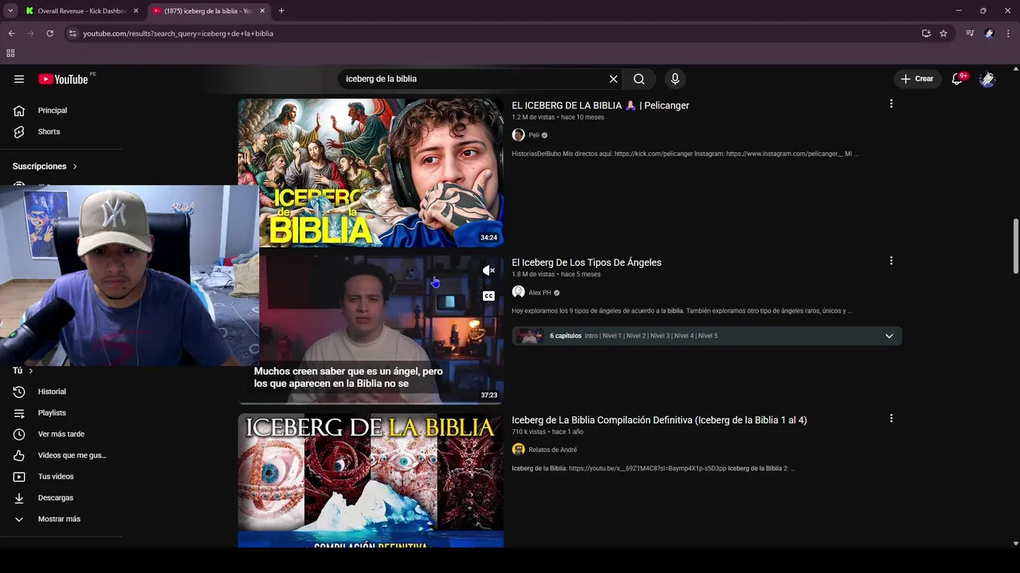Toggle subtitles CC on preview video
Screen dimensions: 1020x573
click(488, 296)
